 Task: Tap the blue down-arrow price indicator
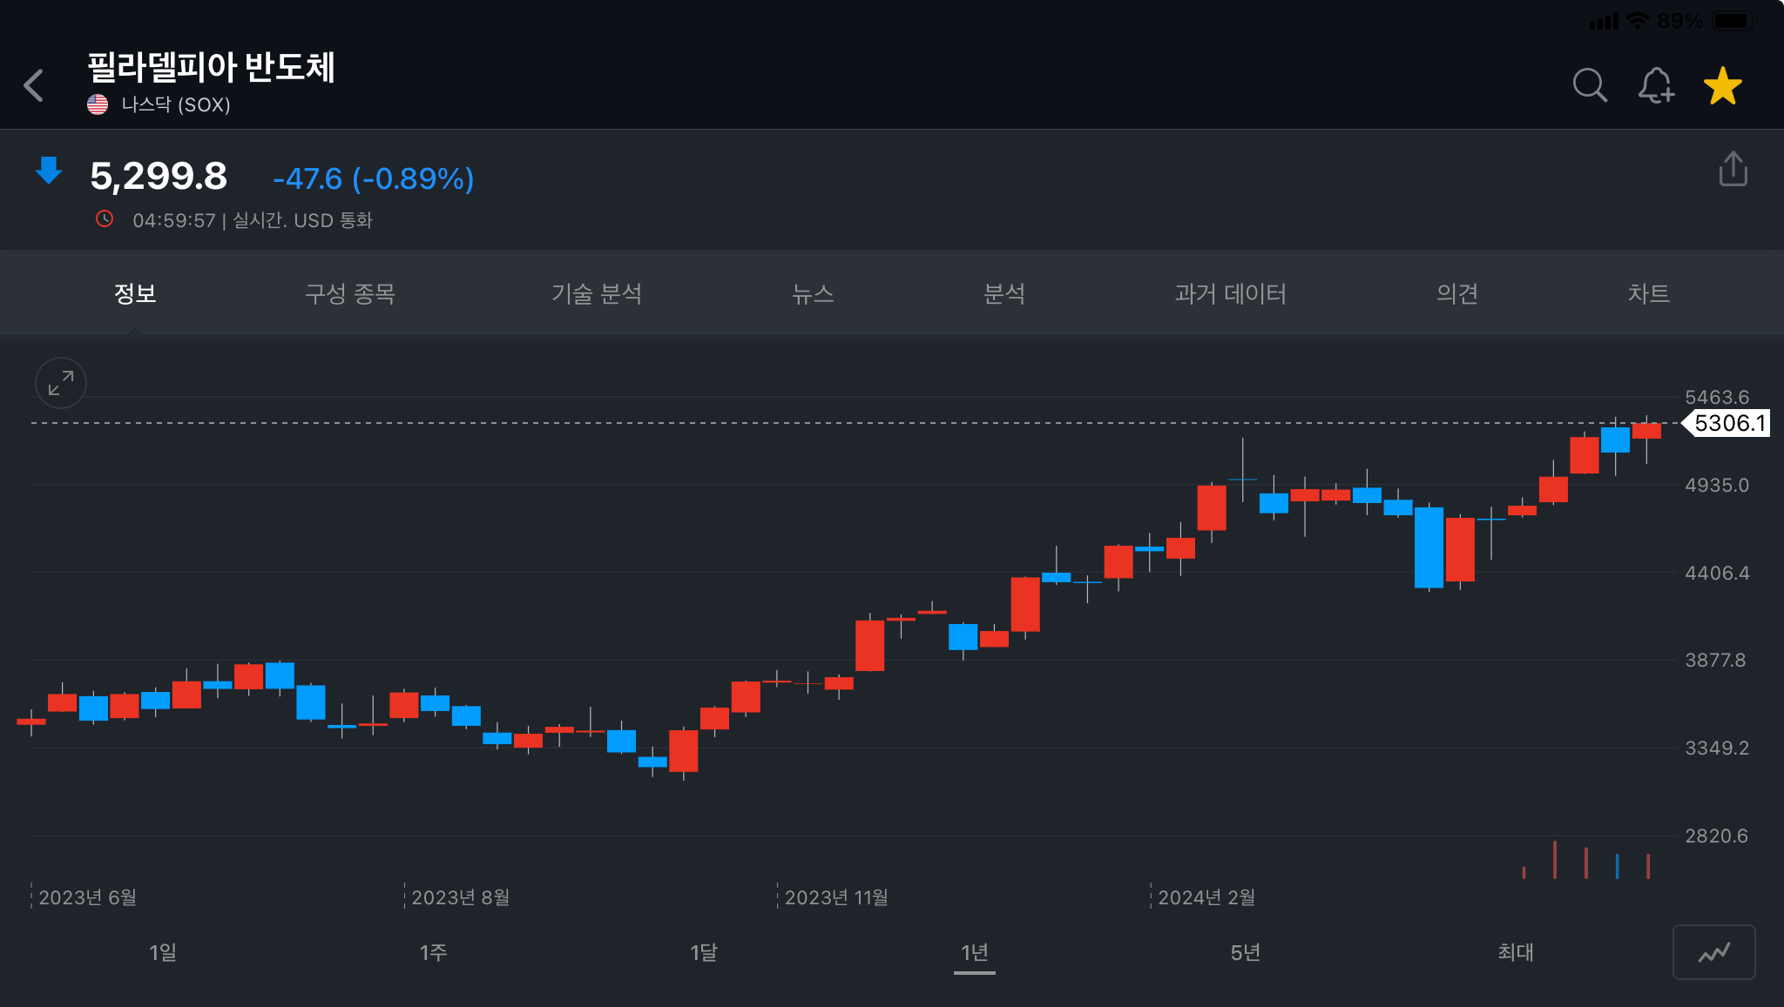click(x=49, y=171)
